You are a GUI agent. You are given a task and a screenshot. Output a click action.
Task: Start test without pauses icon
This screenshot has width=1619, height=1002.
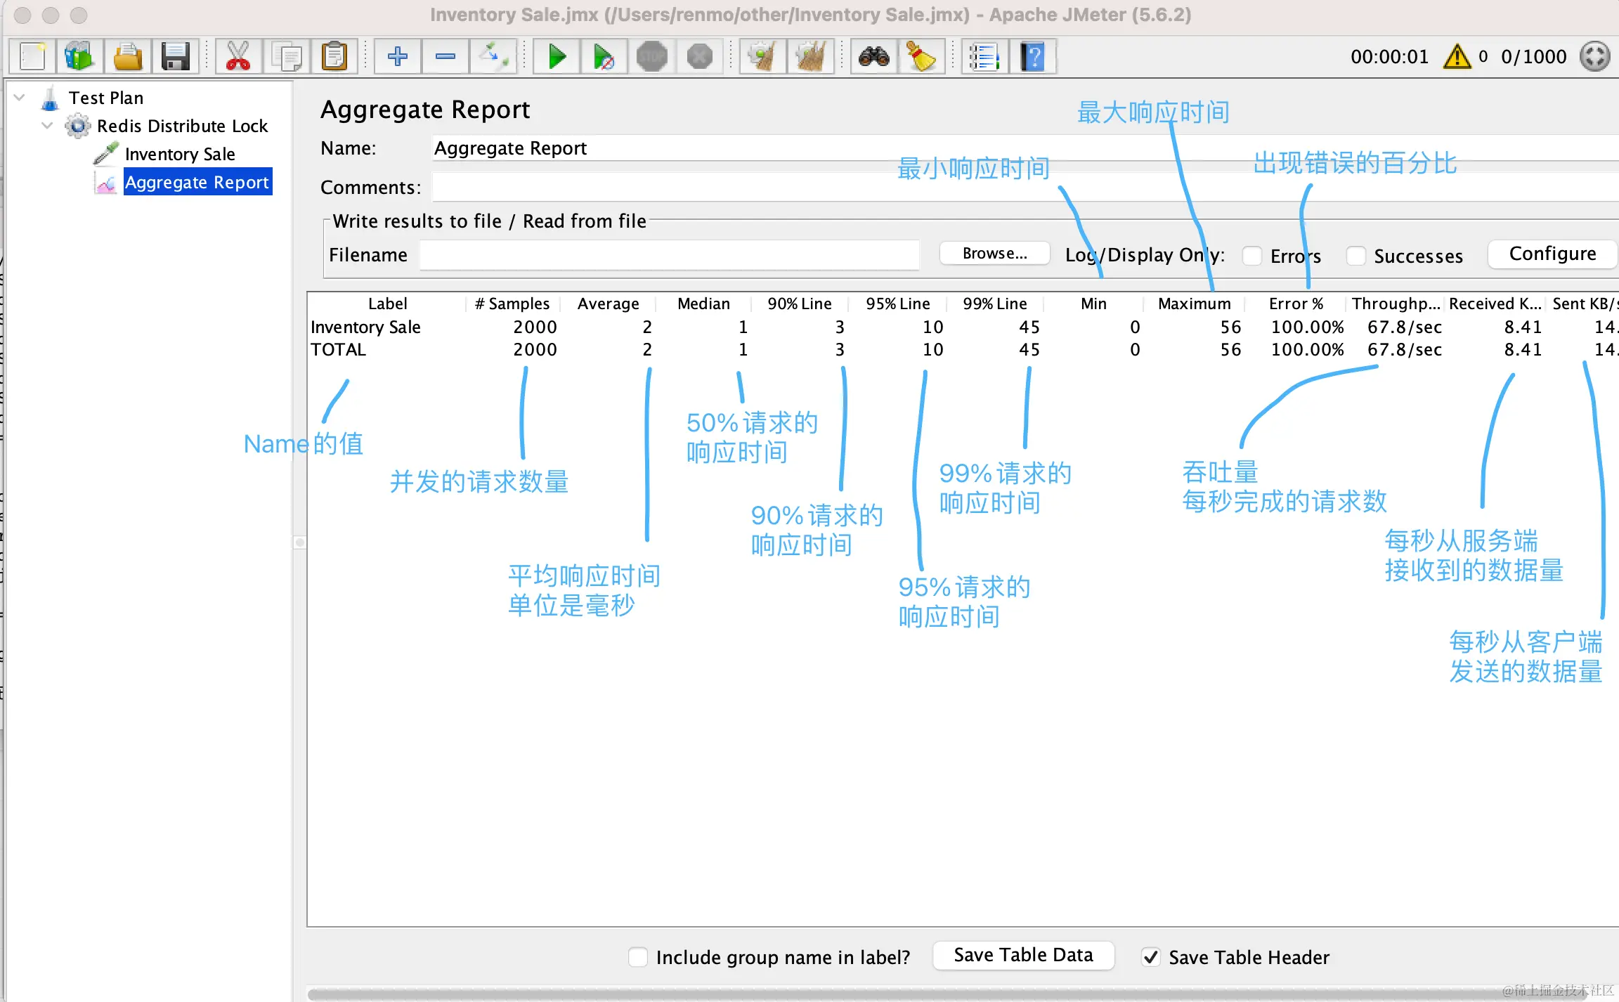click(604, 56)
